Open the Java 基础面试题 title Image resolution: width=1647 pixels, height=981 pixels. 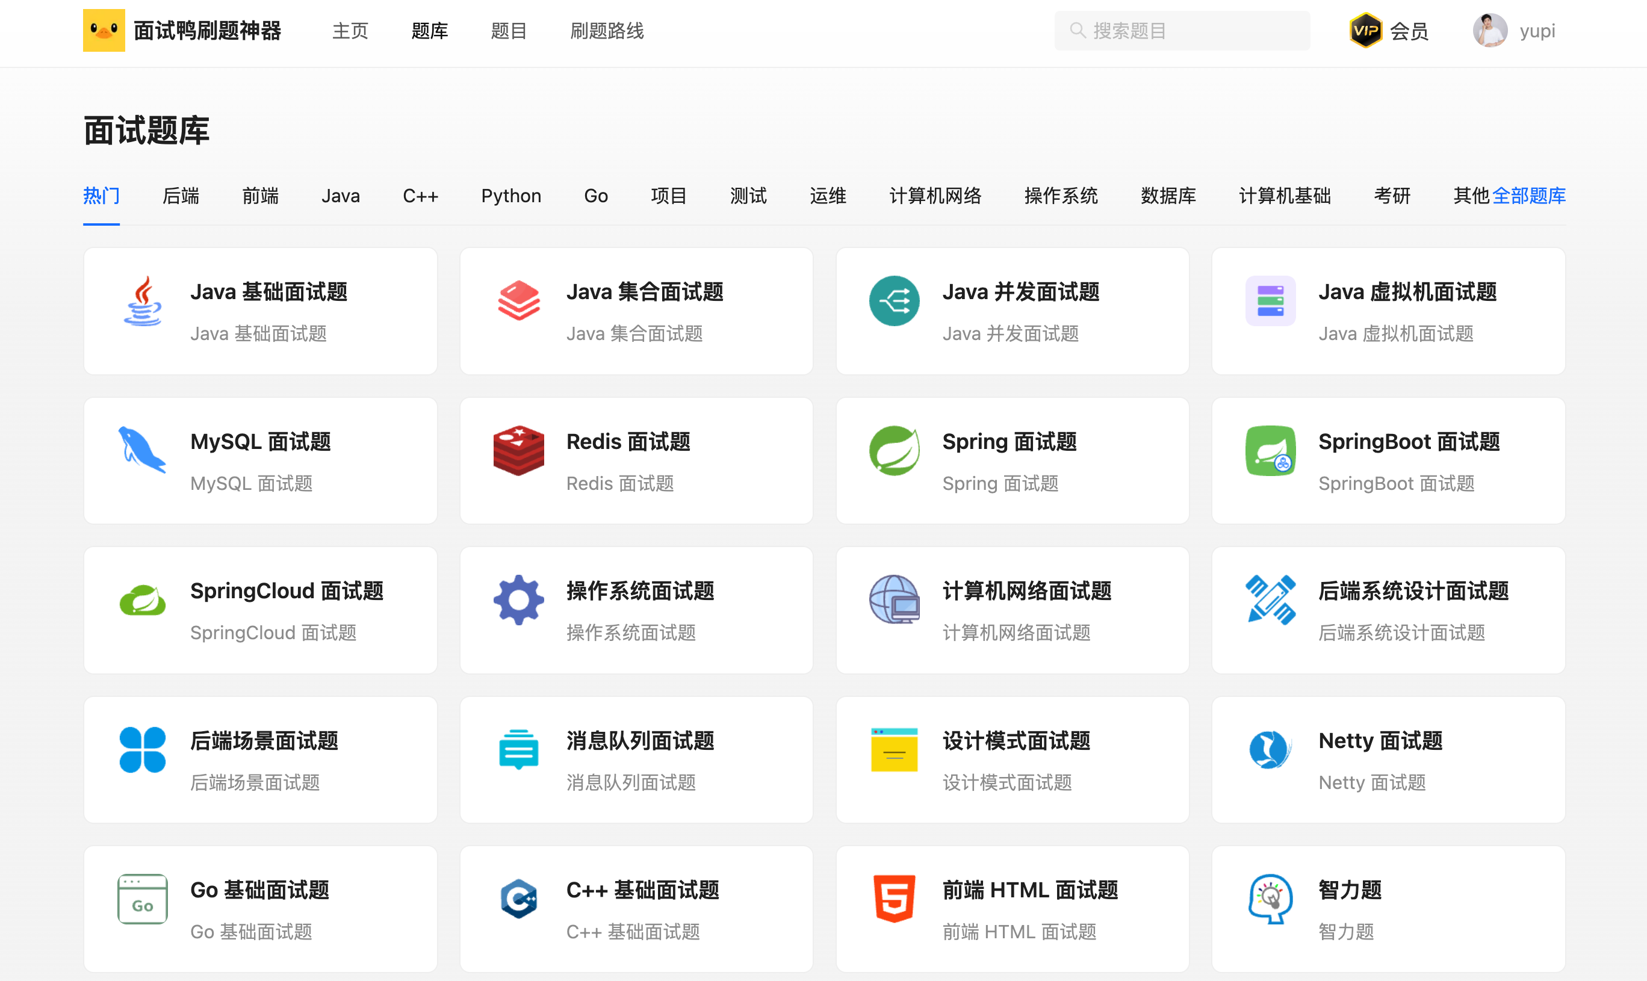click(269, 291)
